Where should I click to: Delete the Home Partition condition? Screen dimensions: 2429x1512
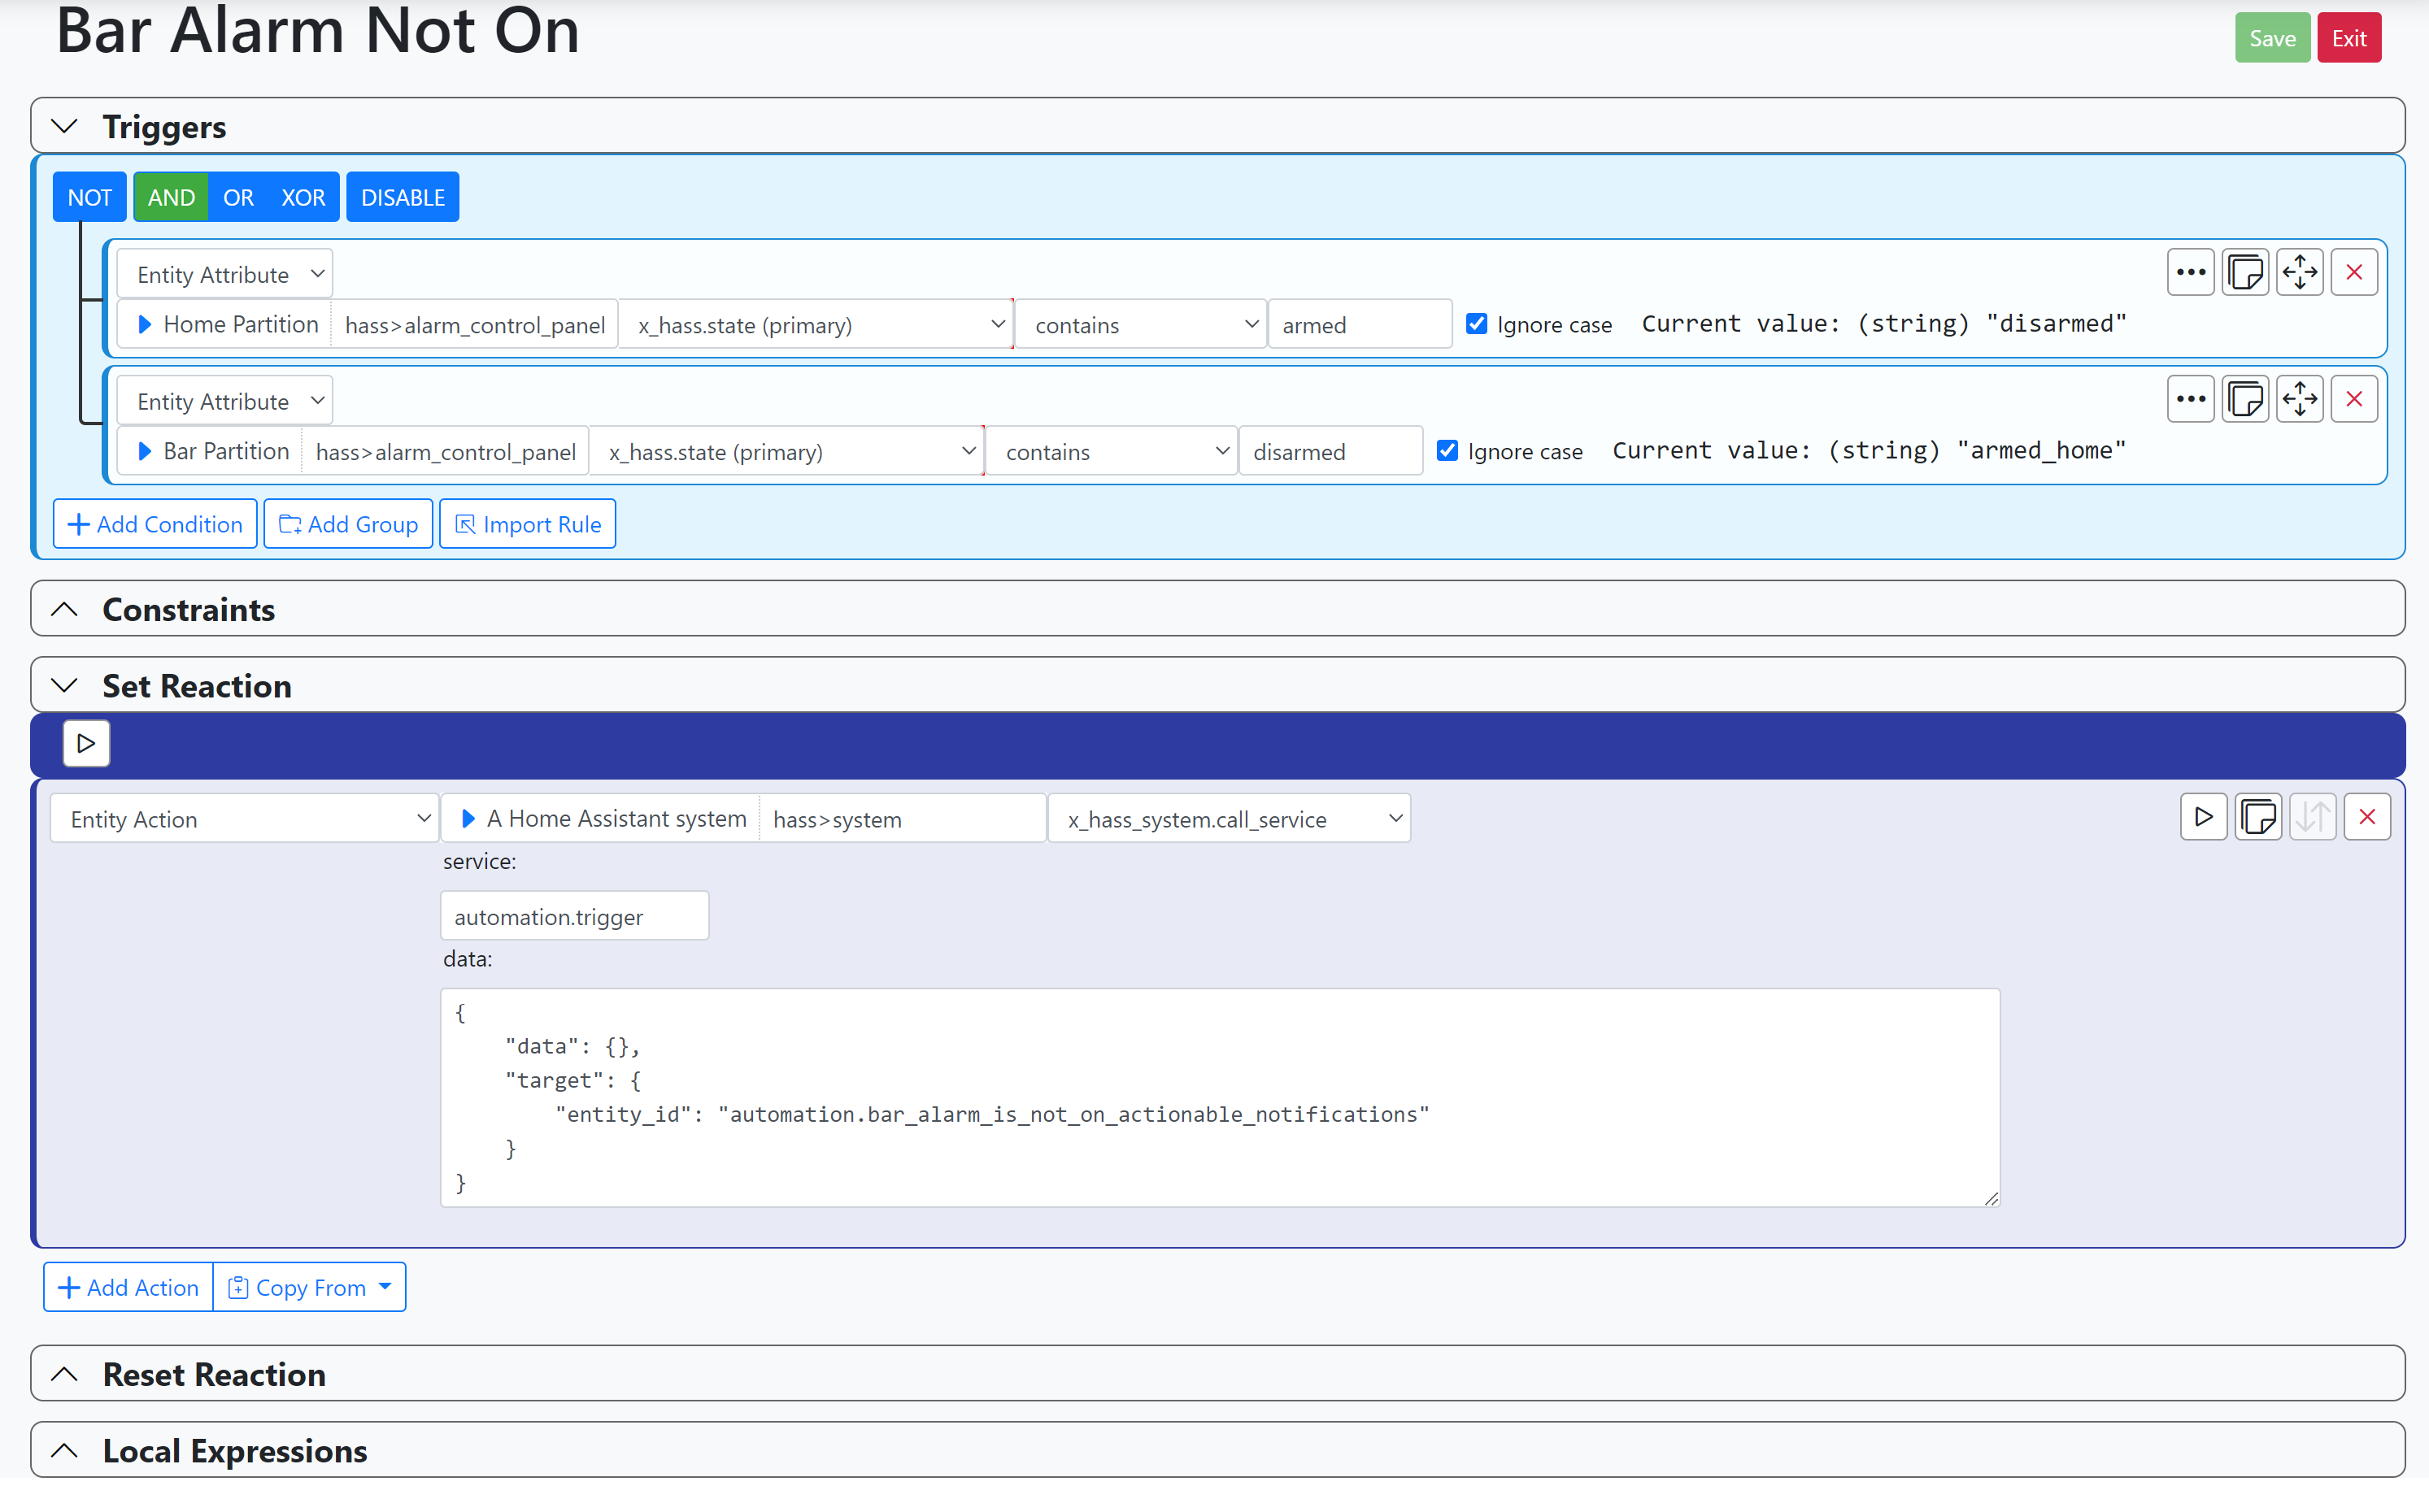tap(2354, 272)
